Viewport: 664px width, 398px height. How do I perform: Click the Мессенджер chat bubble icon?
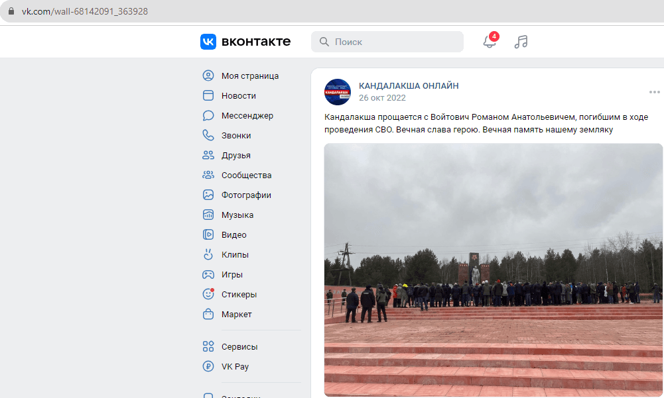click(208, 115)
